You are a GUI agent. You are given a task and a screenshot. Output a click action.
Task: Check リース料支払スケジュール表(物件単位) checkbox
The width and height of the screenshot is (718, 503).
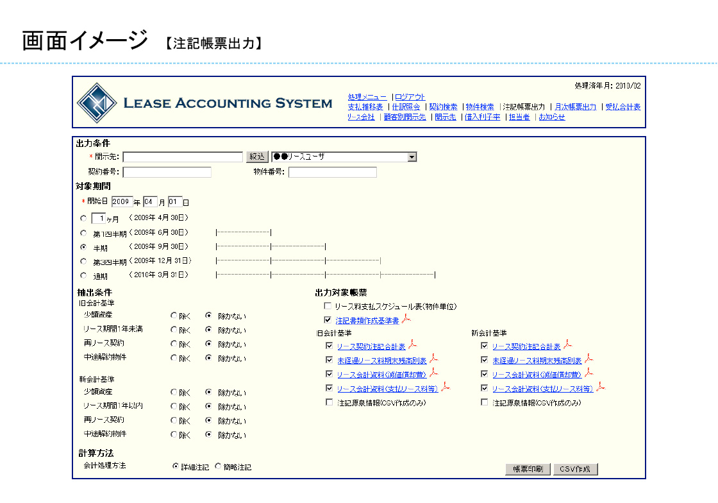tap(328, 305)
